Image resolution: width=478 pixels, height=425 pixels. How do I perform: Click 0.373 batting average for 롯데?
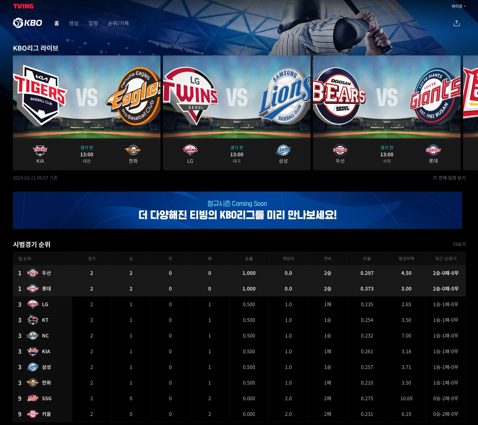[x=367, y=289]
